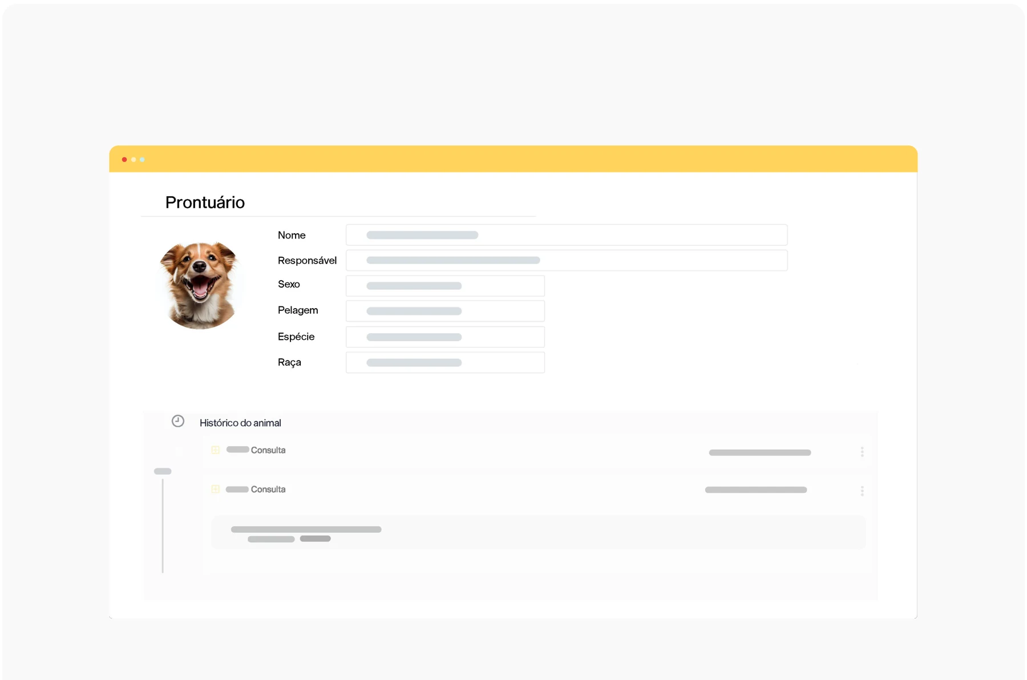Click the red window close dot
Viewport: 1027px width, 680px height.
pyautogui.click(x=124, y=160)
